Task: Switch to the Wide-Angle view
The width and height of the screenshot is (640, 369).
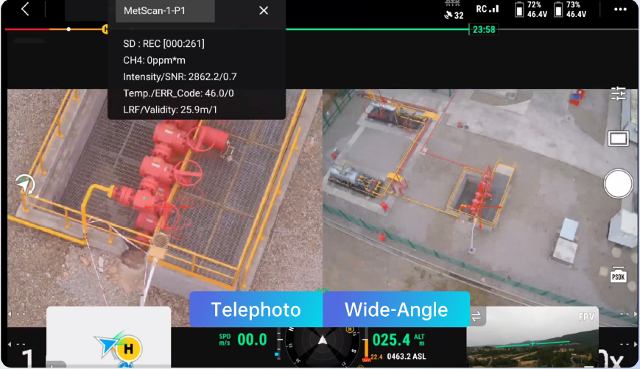Action: point(396,309)
